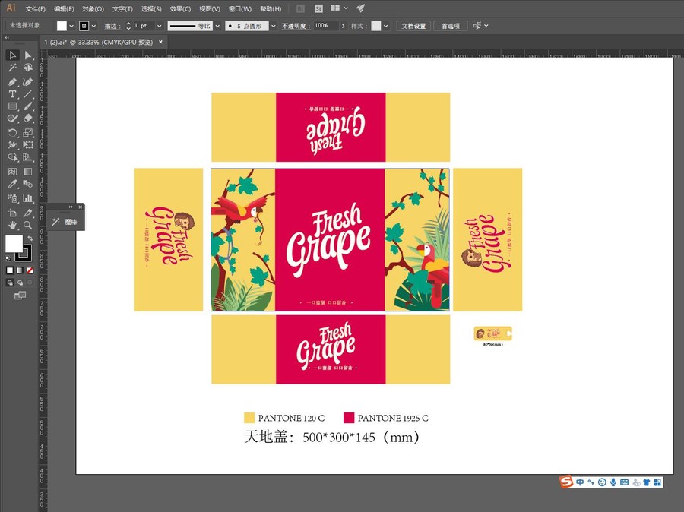Select the Pen tool
684x512 pixels.
coord(12,81)
